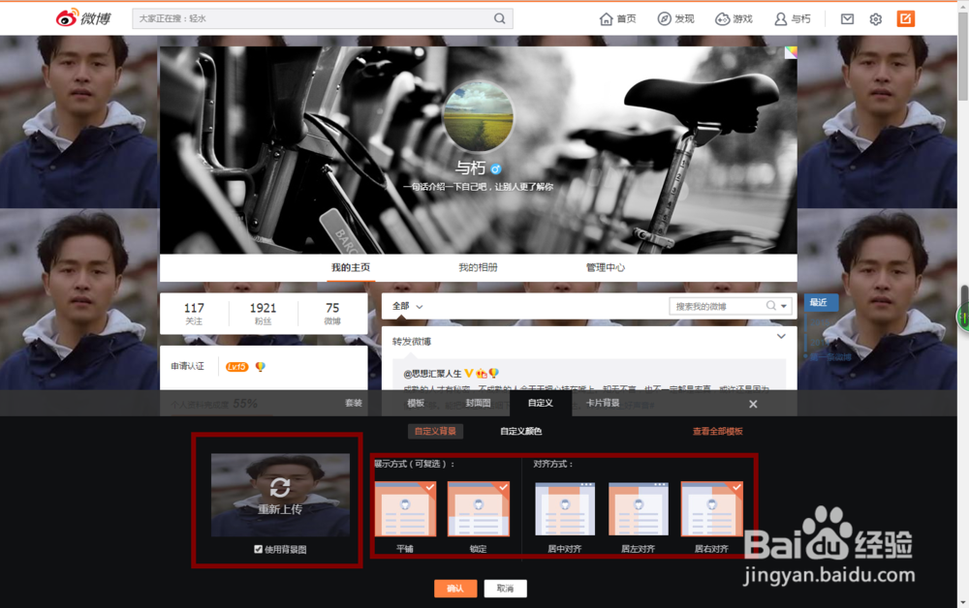Click cover skin palette icon on banner corner

click(x=791, y=52)
